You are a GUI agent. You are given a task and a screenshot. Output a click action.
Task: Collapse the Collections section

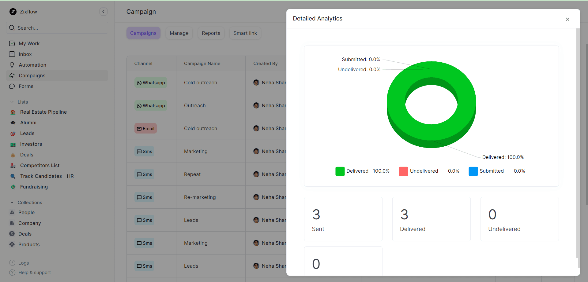[x=12, y=202]
